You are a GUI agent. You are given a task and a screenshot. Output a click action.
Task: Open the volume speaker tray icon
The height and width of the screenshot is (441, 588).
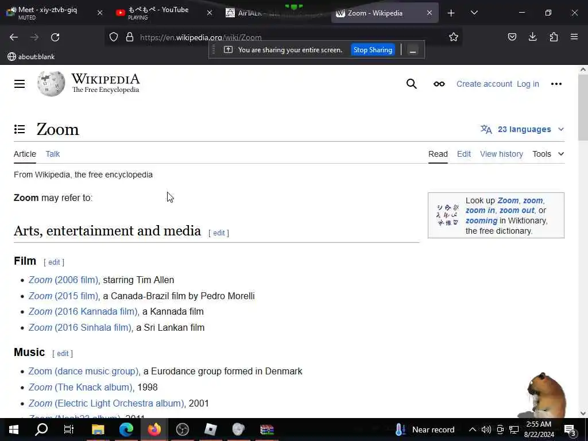click(x=486, y=430)
